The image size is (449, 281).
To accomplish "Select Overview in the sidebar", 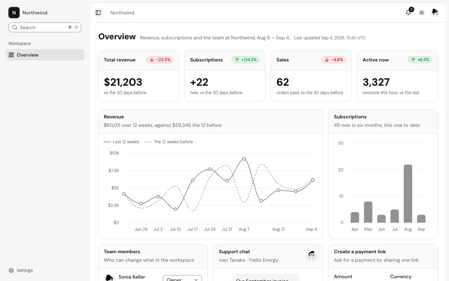I will 45,55.
